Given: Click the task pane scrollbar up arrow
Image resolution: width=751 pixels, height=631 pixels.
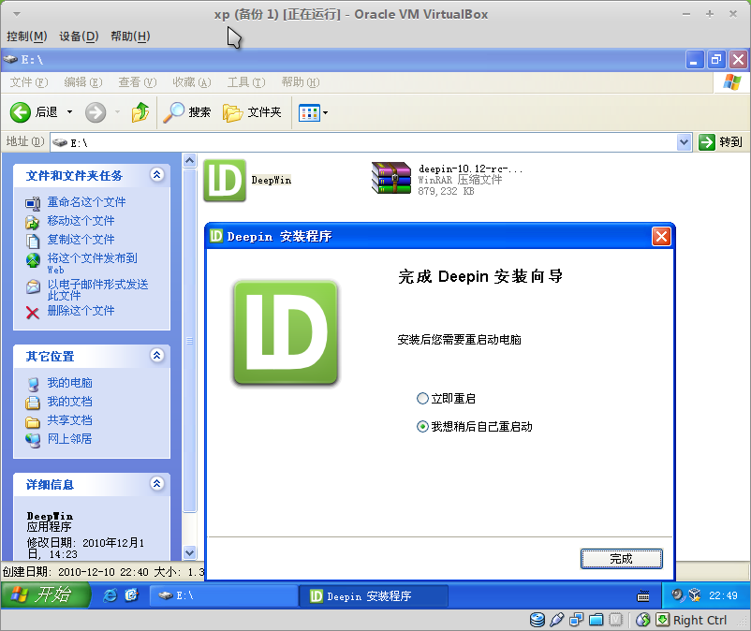Looking at the screenshot, I should coord(190,160).
